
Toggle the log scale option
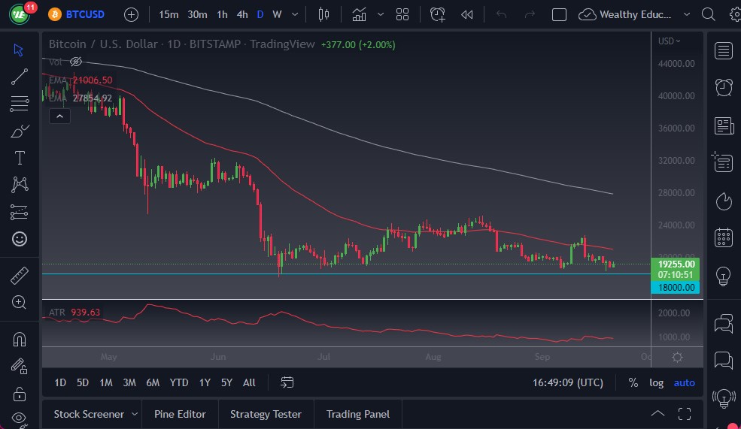point(657,382)
